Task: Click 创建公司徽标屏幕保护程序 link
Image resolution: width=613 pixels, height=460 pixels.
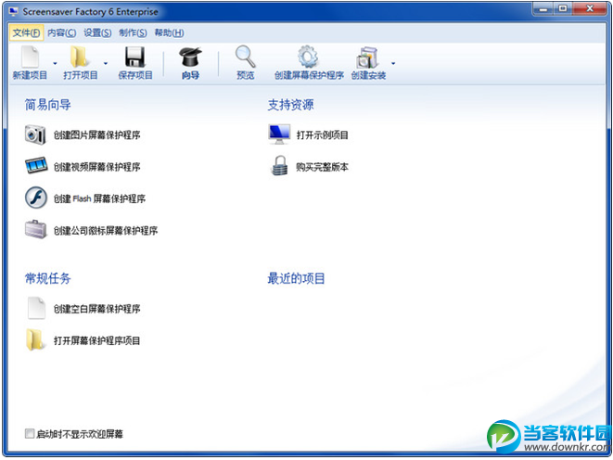Action: (106, 231)
